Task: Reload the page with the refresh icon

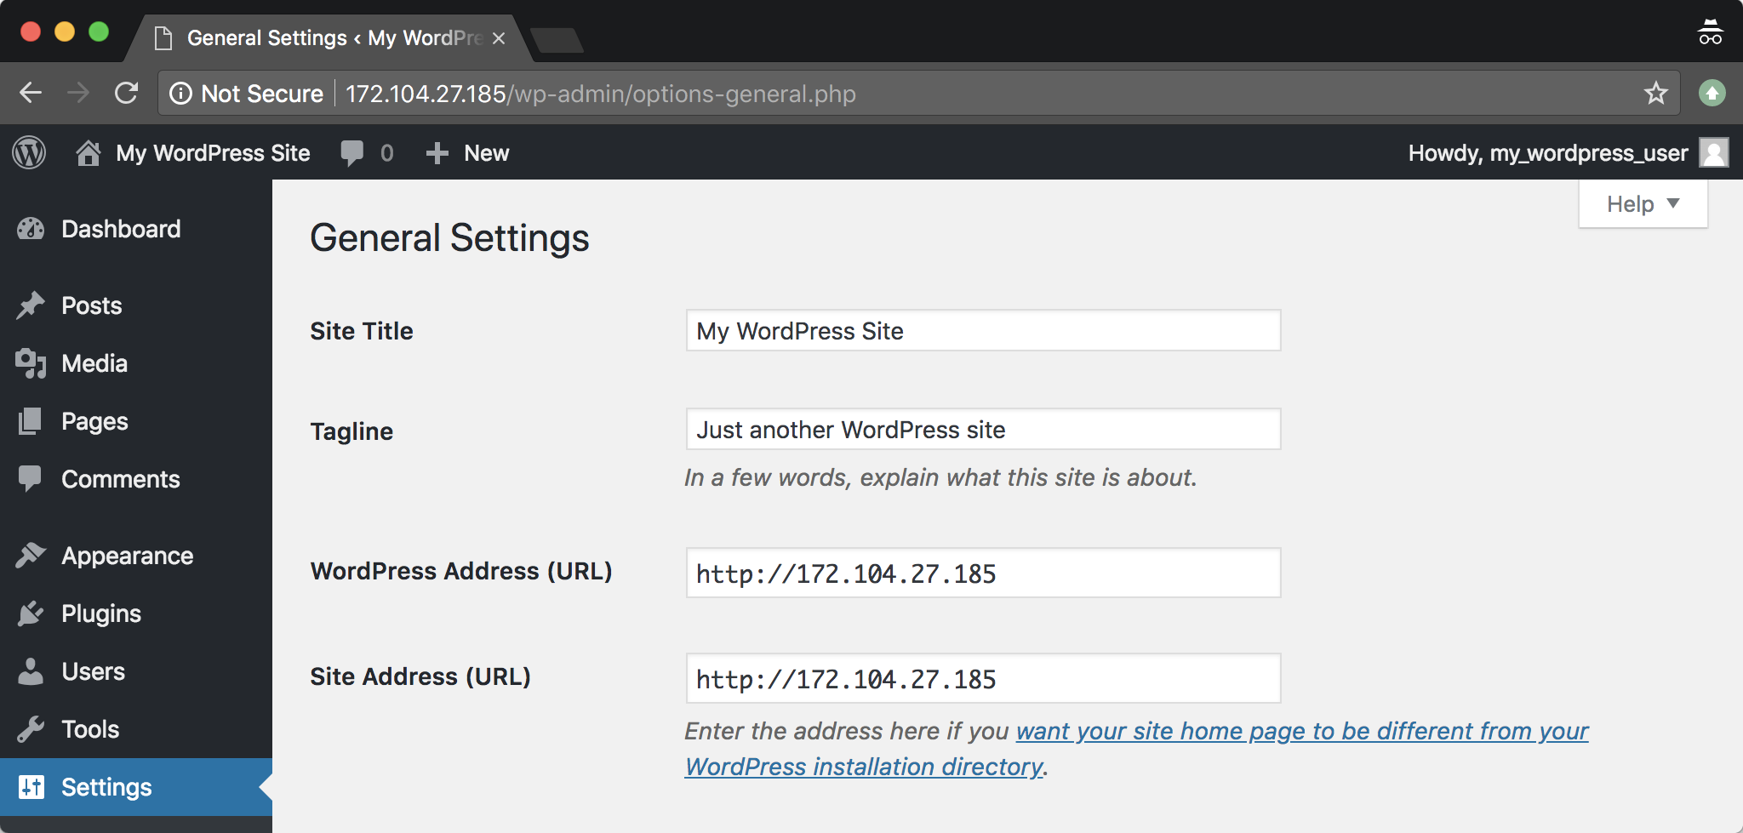Action: point(128,94)
